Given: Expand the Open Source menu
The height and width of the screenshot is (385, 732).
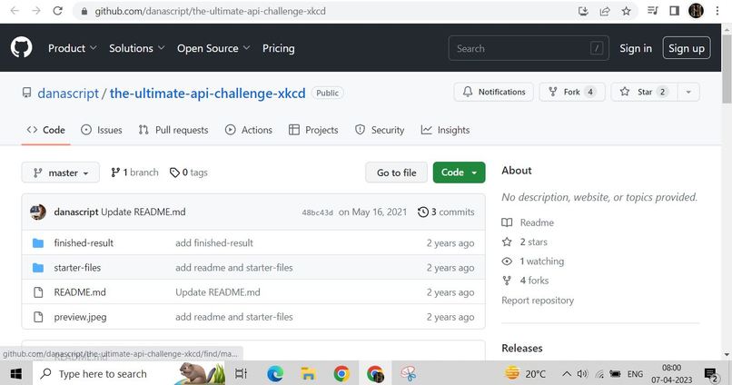Looking at the screenshot, I should click(213, 48).
